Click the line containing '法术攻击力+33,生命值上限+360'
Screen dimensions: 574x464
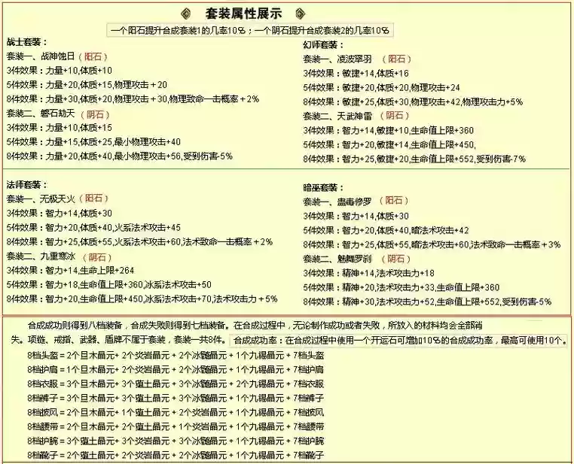(x=401, y=287)
